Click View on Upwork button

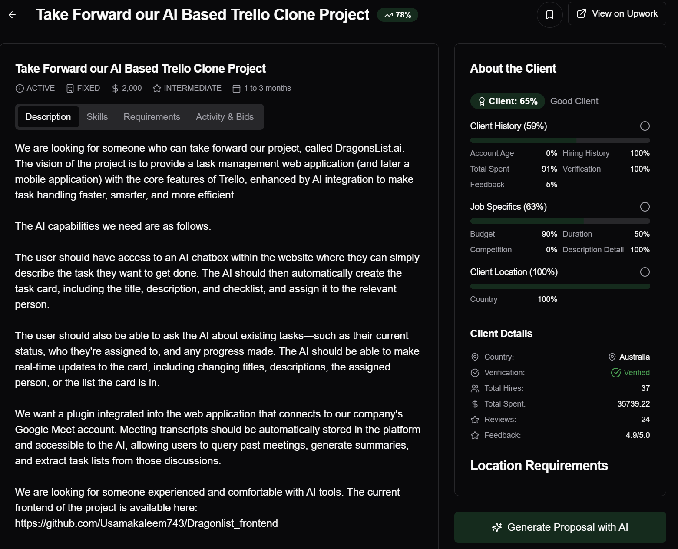(617, 13)
